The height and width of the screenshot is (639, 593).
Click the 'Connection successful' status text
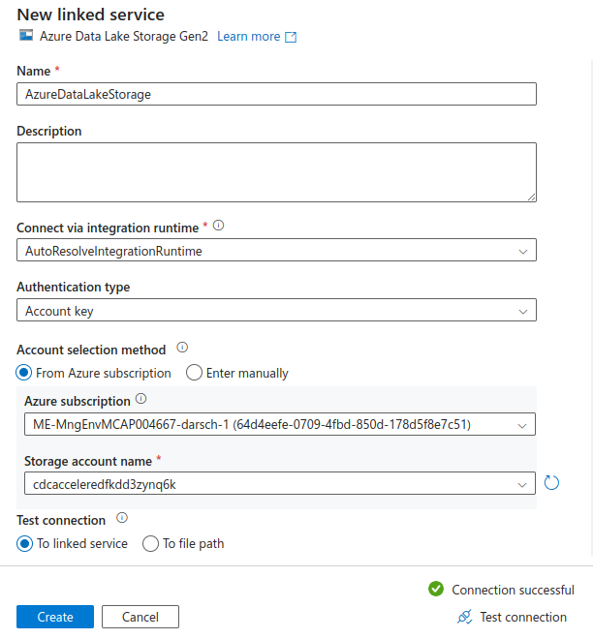pyautogui.click(x=513, y=590)
